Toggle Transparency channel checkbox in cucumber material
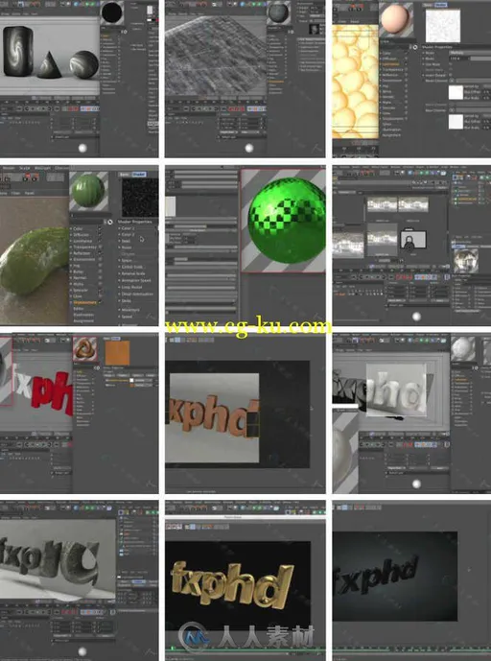 (x=101, y=247)
